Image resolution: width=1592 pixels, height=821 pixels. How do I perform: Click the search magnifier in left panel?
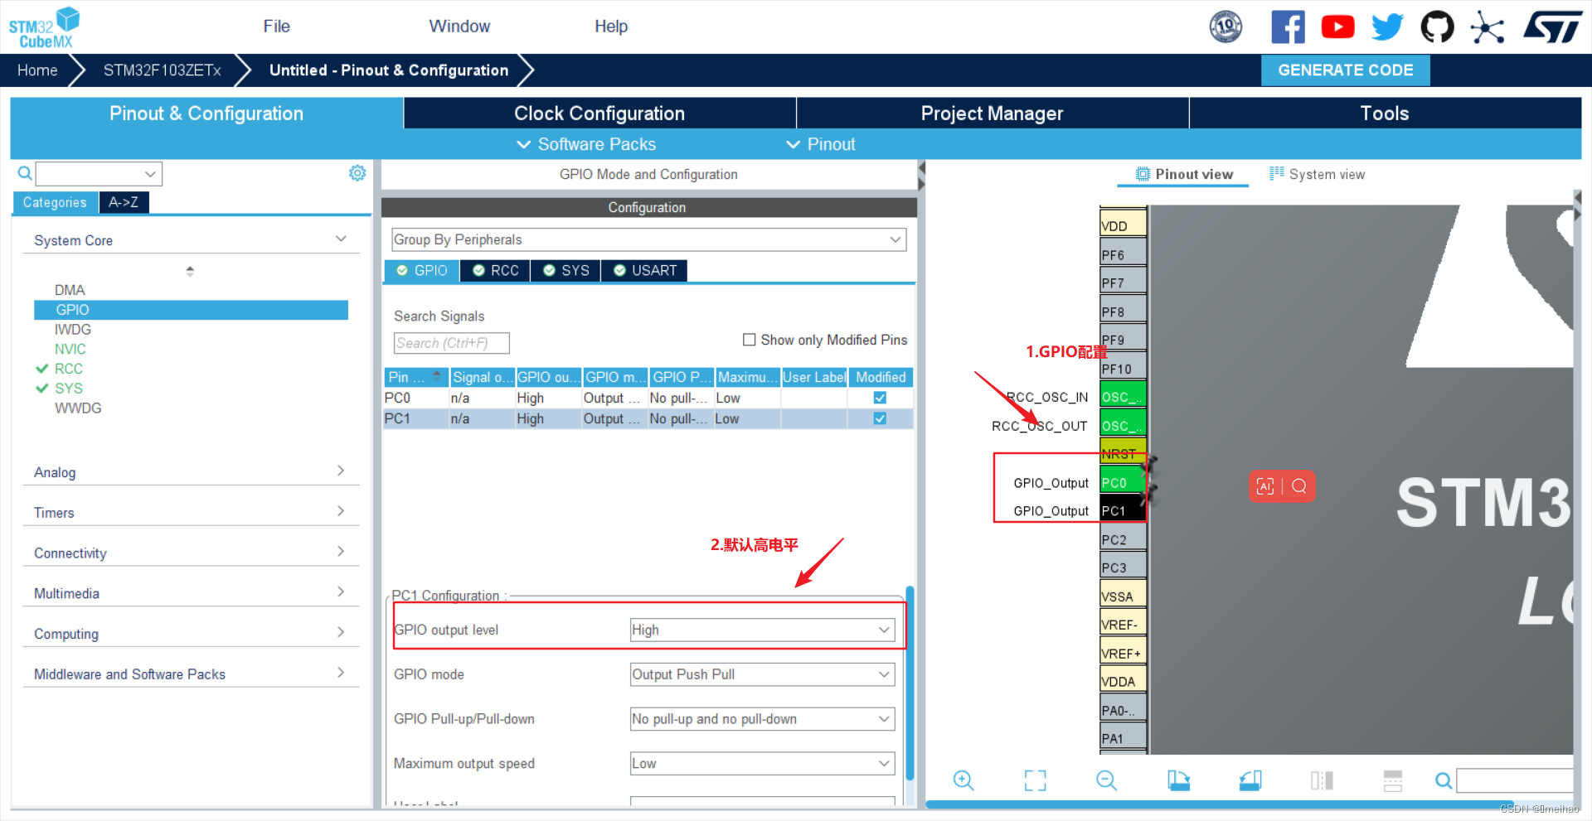pyautogui.click(x=25, y=173)
